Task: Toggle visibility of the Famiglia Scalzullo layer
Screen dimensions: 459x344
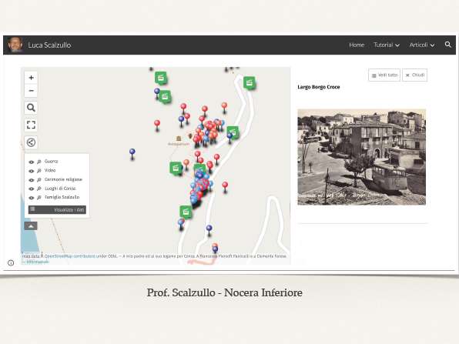Action: tap(32, 198)
